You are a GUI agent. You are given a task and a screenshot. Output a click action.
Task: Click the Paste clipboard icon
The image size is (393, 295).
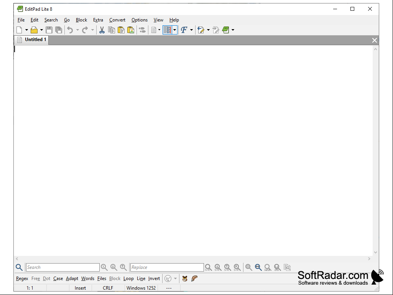(x=121, y=30)
